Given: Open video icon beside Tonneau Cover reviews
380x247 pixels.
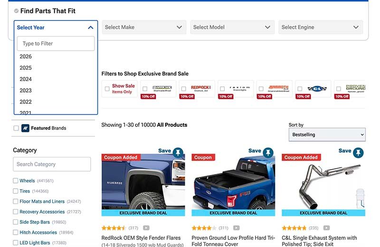Looking at the screenshot, I should click(237, 228).
